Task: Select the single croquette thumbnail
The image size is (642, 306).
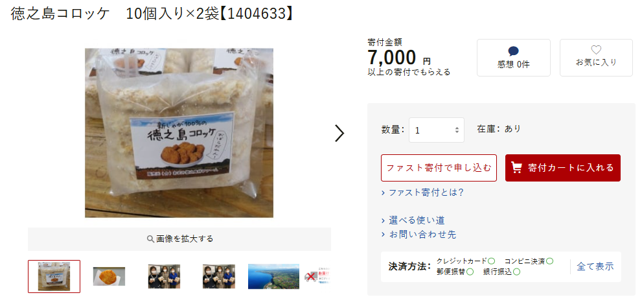Action: pos(109,277)
